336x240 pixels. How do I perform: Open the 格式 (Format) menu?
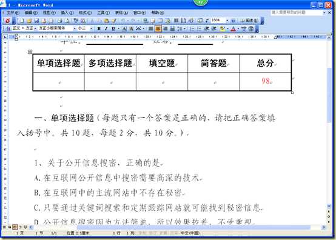pos(86,13)
